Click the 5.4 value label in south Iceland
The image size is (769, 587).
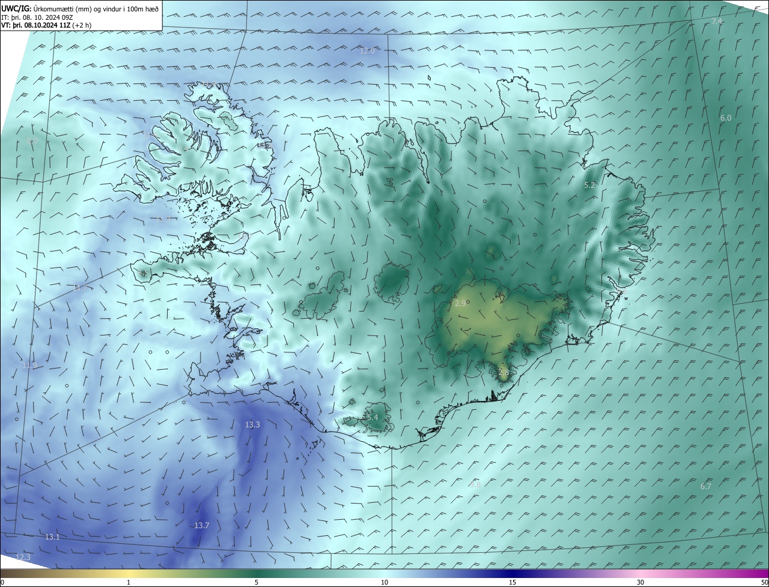coord(372,417)
